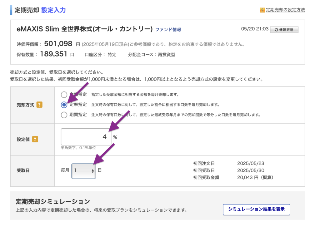Open the ファンド情報 link
Screen dimensions: 320x232
(168, 30)
